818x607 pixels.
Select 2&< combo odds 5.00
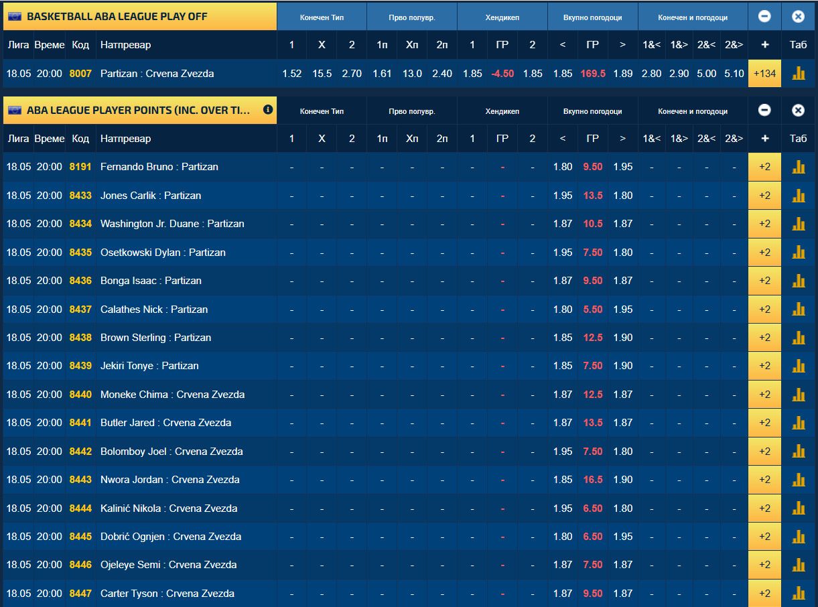point(707,74)
